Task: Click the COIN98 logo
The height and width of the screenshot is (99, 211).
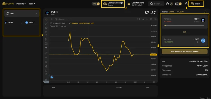Action: (8, 4)
